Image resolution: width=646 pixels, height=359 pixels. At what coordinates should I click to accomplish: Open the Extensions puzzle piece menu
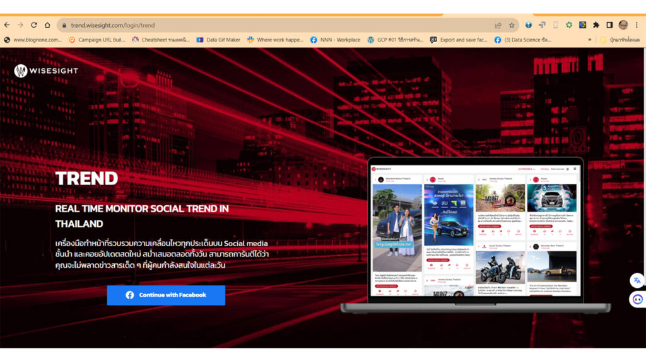[x=596, y=25]
